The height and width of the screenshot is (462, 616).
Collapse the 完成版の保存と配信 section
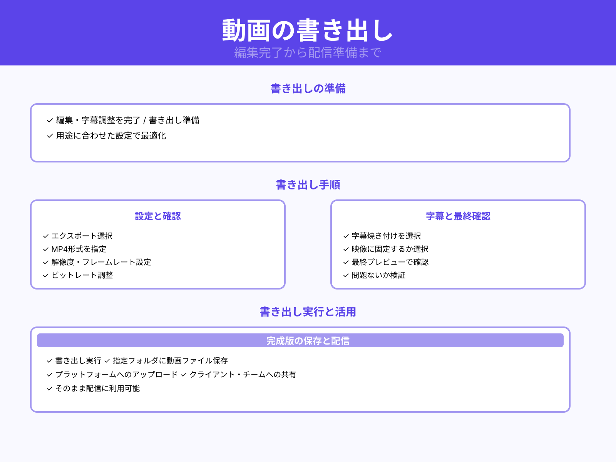tap(308, 340)
